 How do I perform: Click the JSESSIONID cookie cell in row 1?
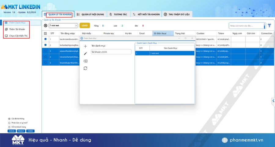point(206,39)
